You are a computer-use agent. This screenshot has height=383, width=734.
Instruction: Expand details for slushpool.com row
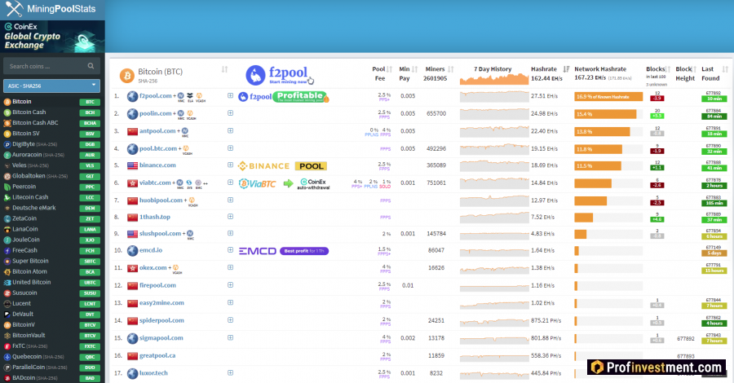(230, 233)
